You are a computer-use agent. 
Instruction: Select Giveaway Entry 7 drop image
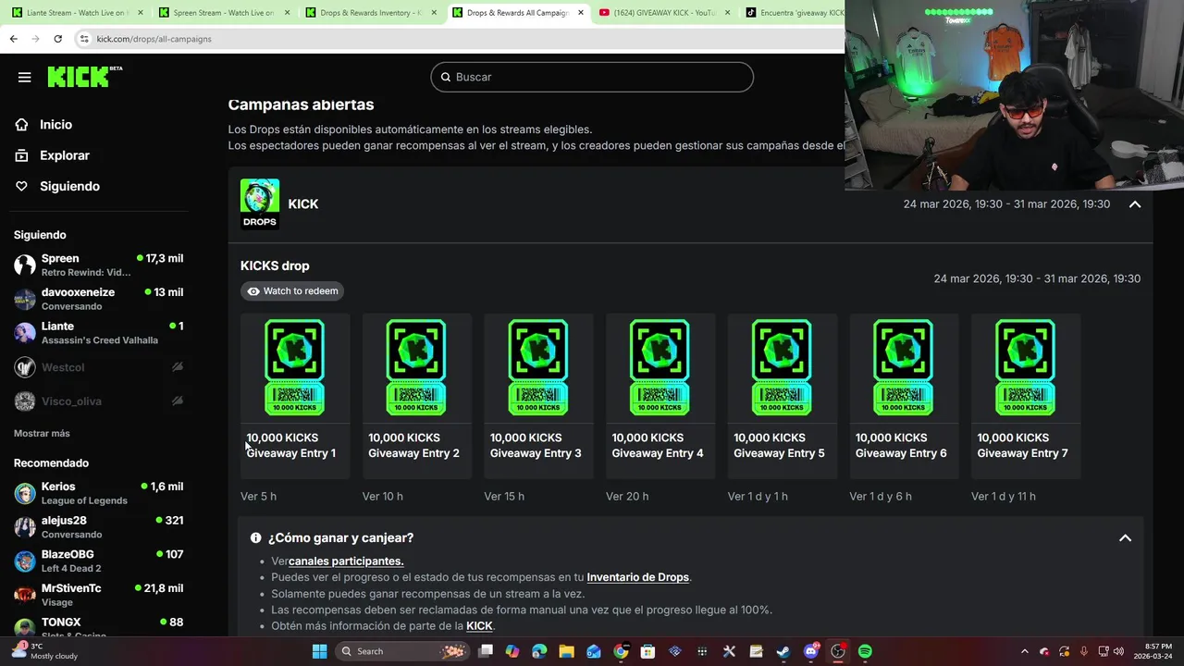click(1025, 367)
